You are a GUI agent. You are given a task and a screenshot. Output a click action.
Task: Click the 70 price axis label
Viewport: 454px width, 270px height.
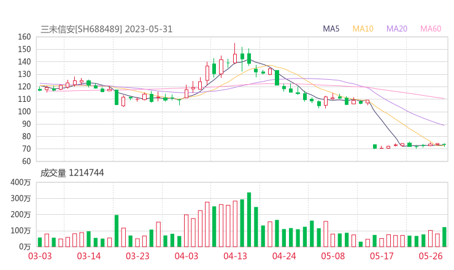(26, 149)
